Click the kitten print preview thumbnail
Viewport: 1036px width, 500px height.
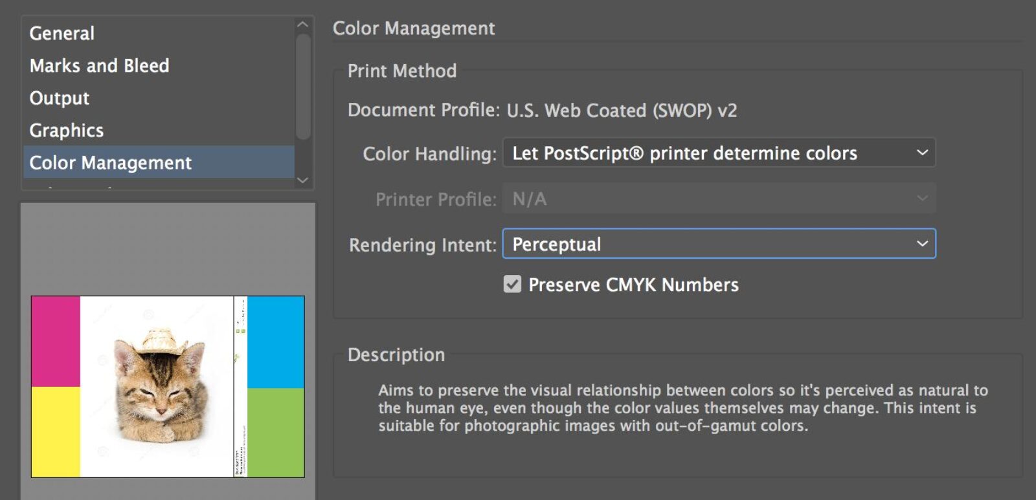pos(168,387)
